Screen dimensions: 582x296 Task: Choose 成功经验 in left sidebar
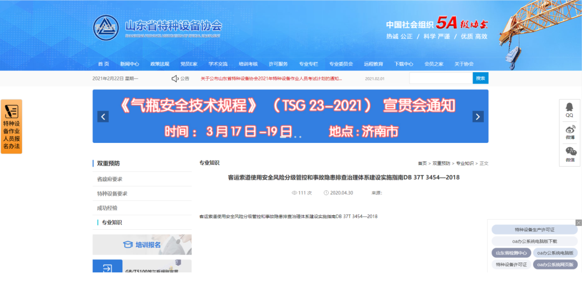point(107,208)
